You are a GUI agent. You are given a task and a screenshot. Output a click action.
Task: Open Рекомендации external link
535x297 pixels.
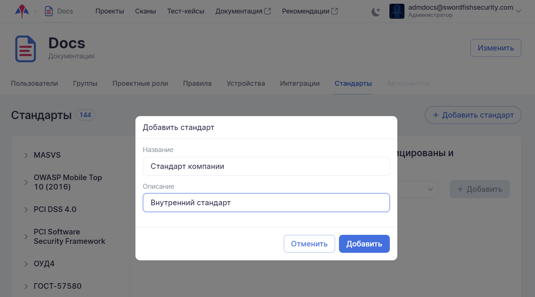(310, 11)
